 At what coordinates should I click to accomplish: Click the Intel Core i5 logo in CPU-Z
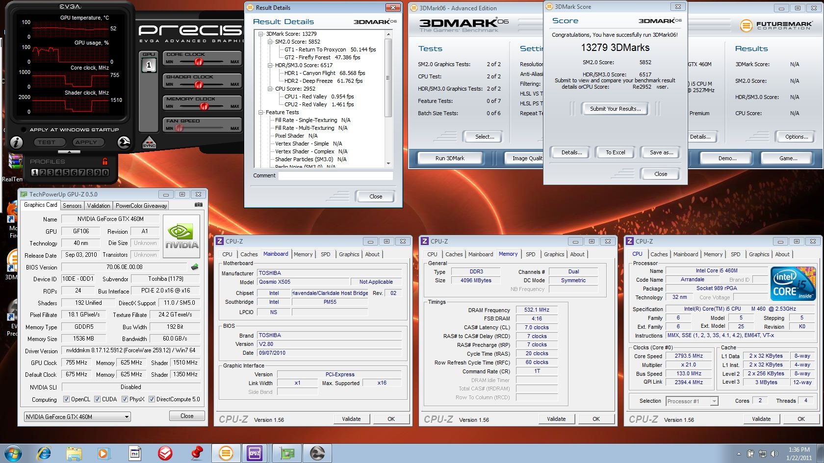click(x=793, y=284)
